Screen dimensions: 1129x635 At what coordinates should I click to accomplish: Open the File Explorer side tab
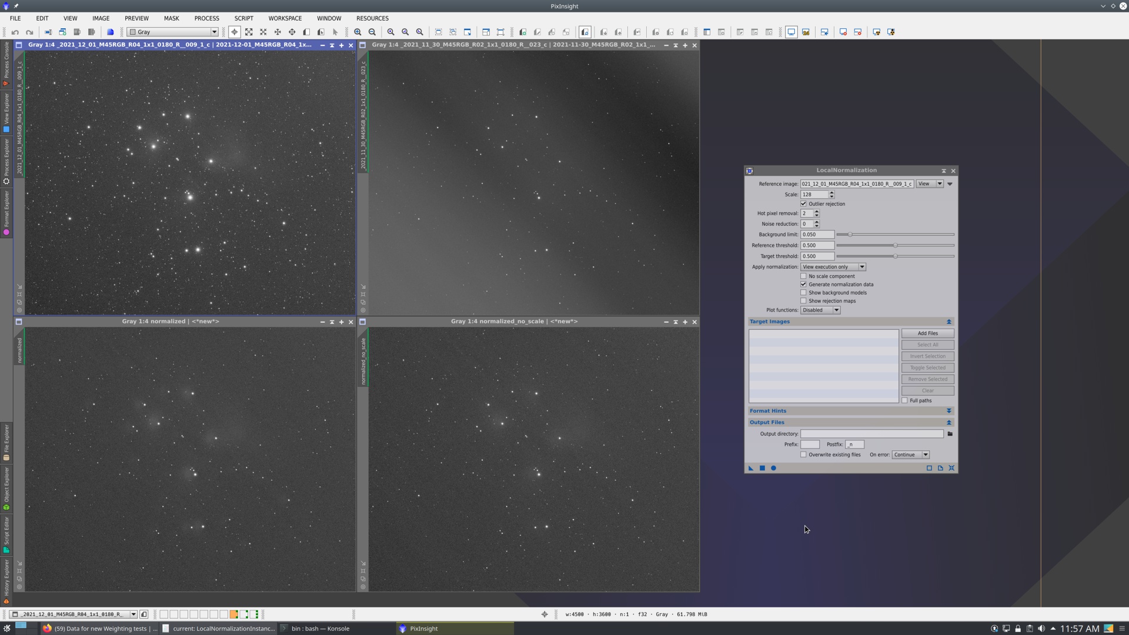pyautogui.click(x=6, y=442)
